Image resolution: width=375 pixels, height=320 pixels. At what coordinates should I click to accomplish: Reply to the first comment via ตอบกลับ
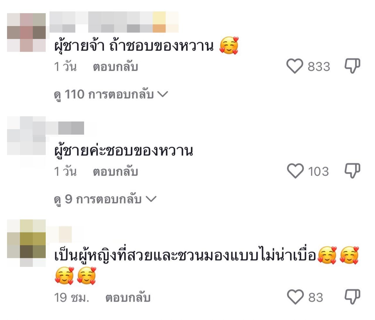pos(115,67)
